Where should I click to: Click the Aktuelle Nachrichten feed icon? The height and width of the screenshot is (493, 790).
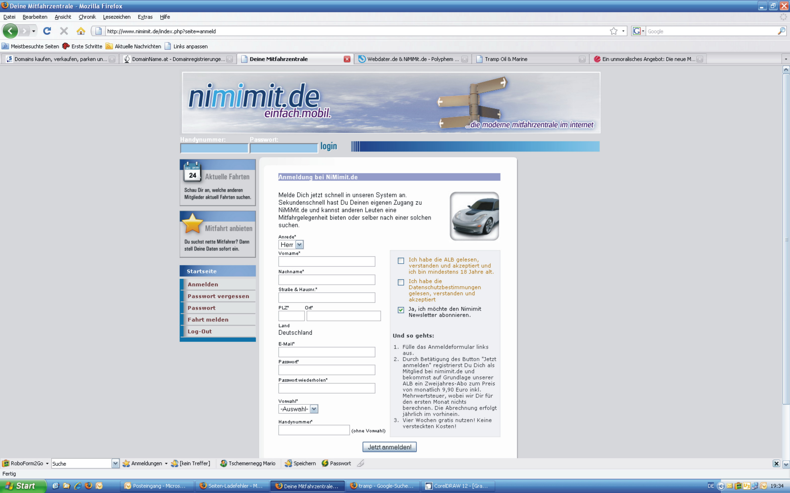(109, 46)
